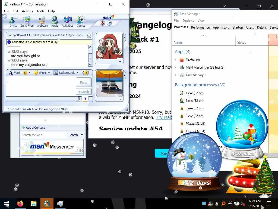This screenshot has width=278, height=209.
Task: Open the contact display picture options arrow
Action: tap(120, 62)
